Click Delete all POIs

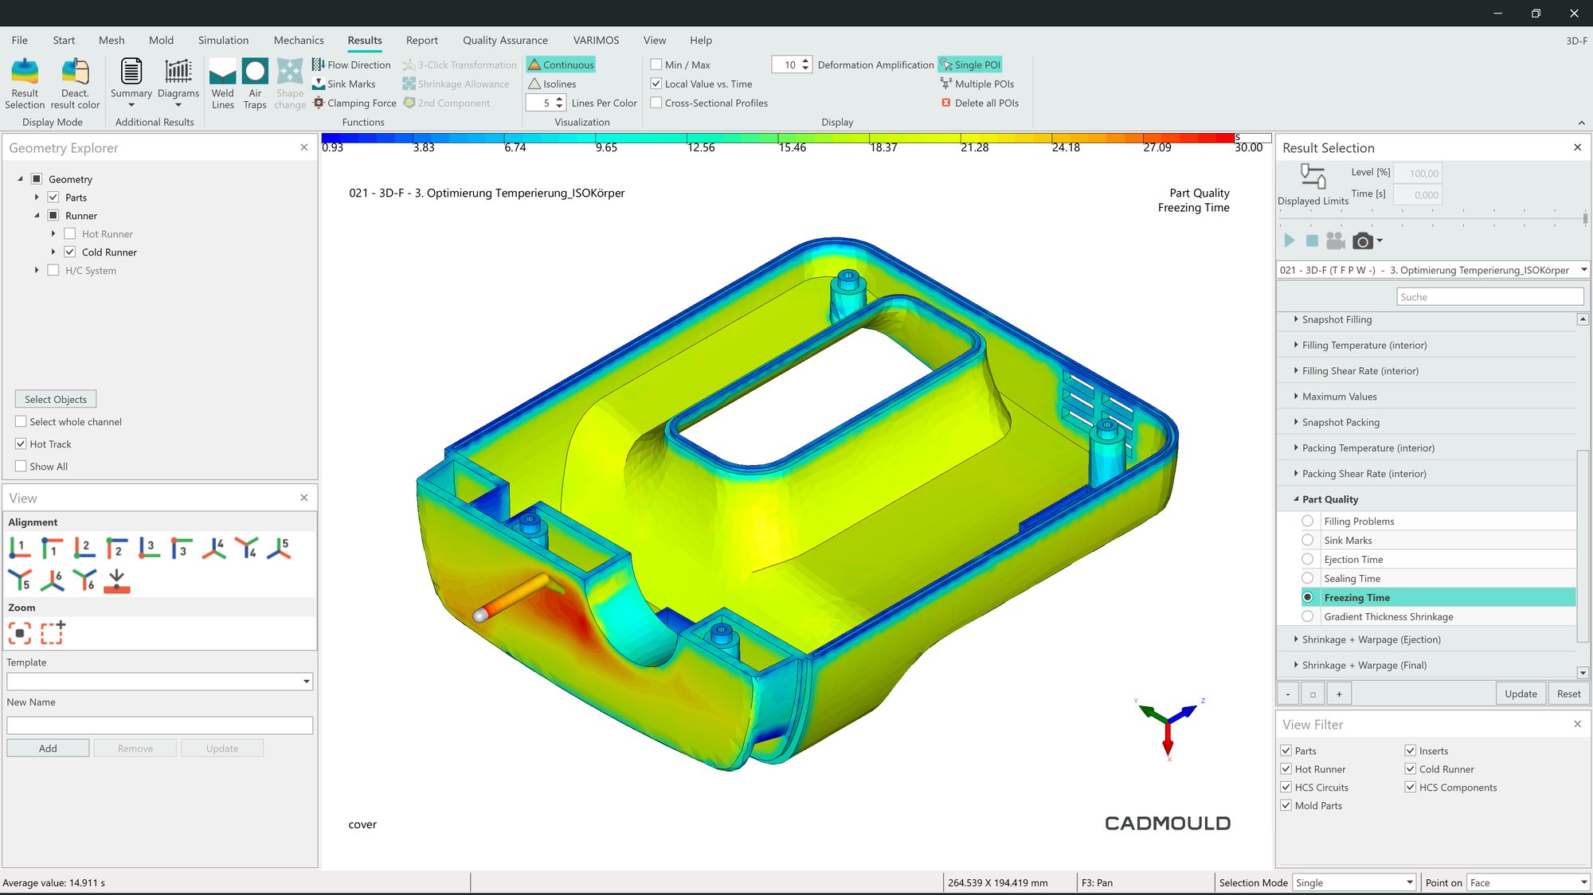tap(979, 103)
